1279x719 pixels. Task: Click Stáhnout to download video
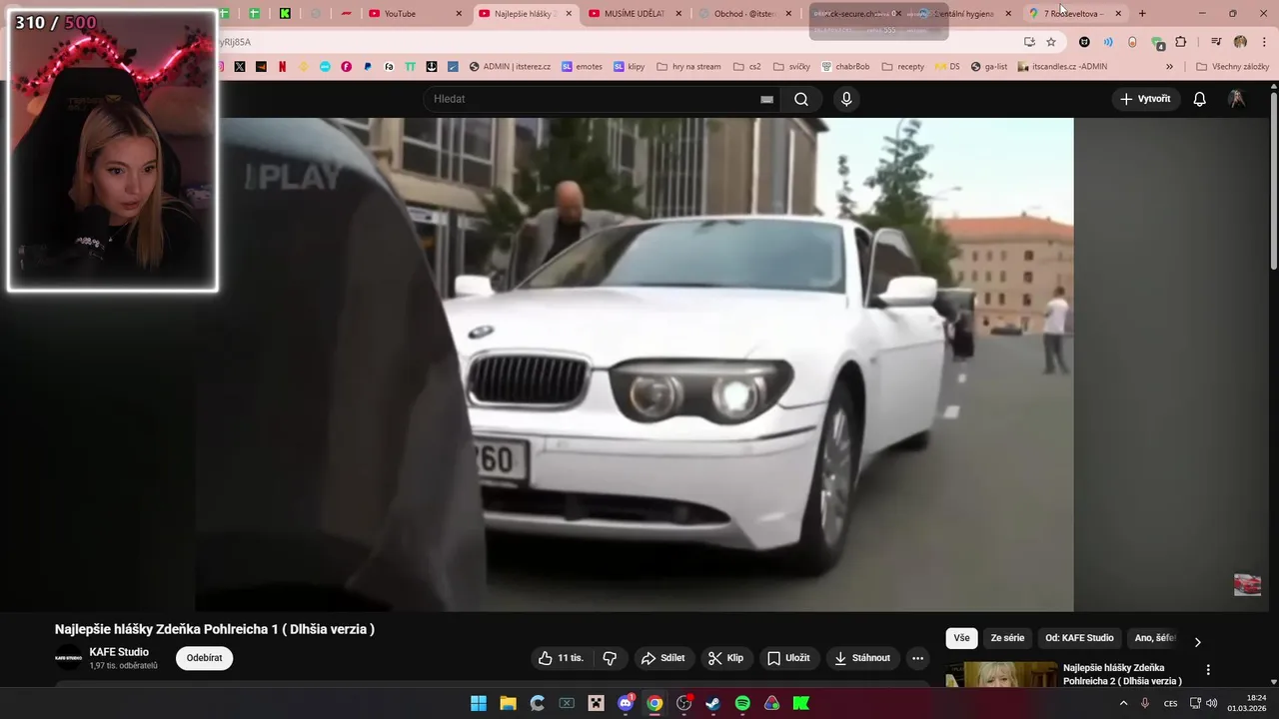pos(862,658)
